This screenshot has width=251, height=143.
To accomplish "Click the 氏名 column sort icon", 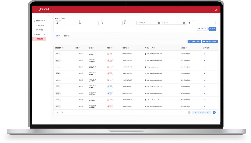I will [x=93, y=48].
